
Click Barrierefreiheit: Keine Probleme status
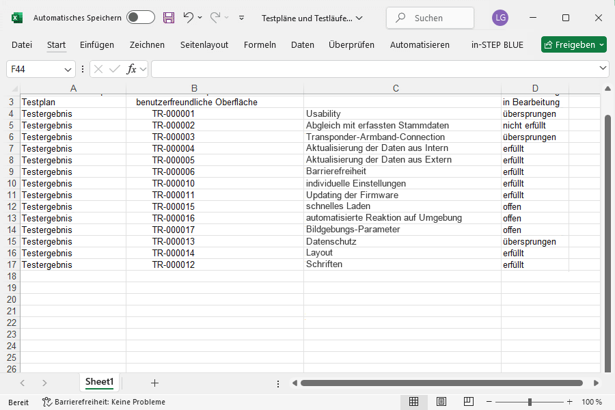[x=104, y=402]
